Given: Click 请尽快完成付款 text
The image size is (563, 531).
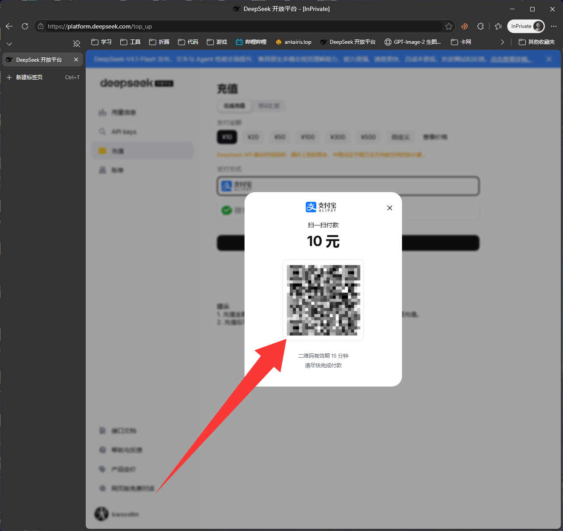Looking at the screenshot, I should pyautogui.click(x=323, y=366).
